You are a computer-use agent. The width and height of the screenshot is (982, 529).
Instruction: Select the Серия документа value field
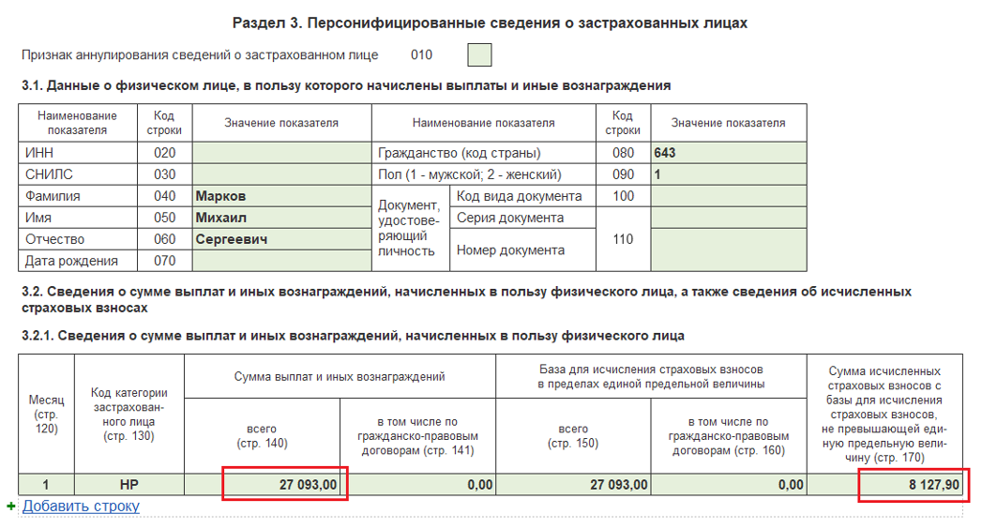click(727, 218)
